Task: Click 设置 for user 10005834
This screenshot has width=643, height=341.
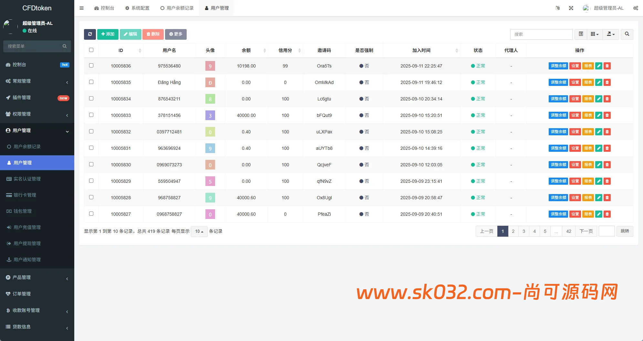Action: [575, 99]
